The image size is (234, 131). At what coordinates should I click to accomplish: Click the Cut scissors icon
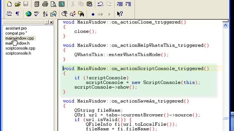[x=73, y=4]
